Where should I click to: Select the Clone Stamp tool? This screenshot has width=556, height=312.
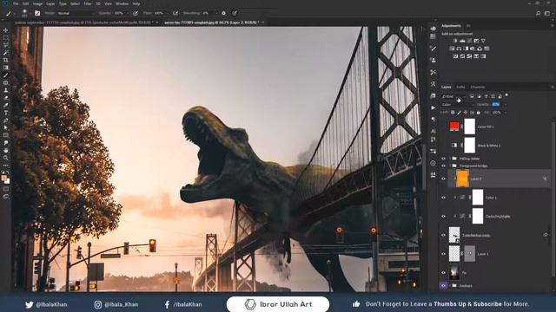pyautogui.click(x=6, y=90)
